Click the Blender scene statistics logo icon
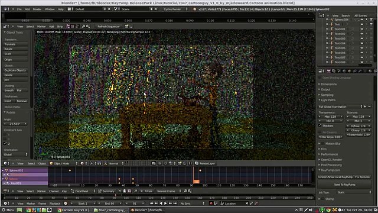 click(194, 9)
